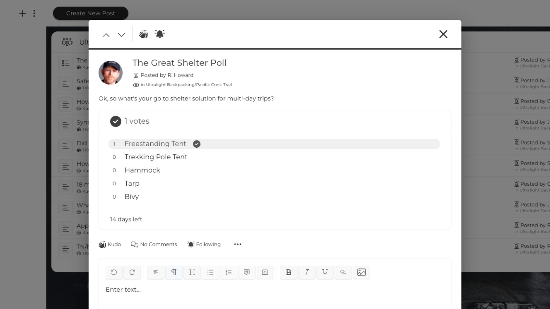Click the Bold formatting button

(288, 272)
